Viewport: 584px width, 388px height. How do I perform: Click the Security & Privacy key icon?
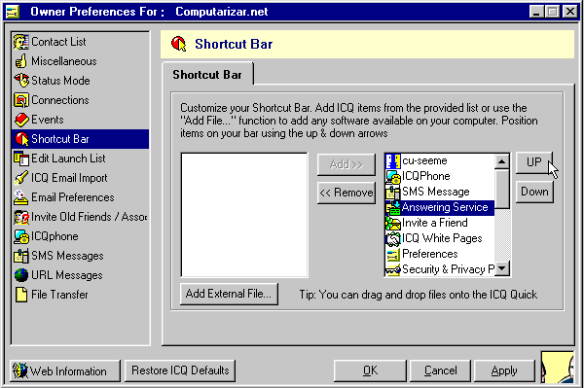393,269
